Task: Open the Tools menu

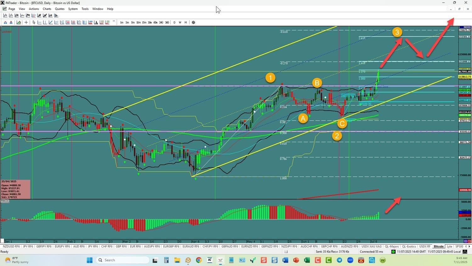Action: [x=85, y=9]
